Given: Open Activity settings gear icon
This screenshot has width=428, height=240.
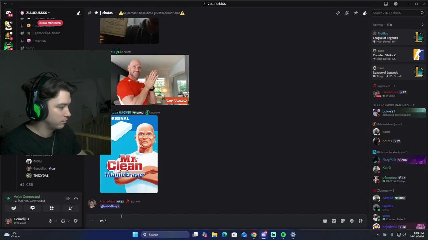Looking at the screenshot, I should pyautogui.click(x=391, y=25).
